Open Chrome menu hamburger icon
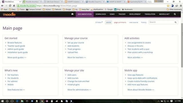The width and height of the screenshot is (183, 103). pyautogui.click(x=181, y=6)
